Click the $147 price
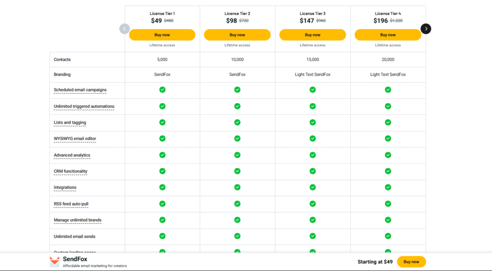The width and height of the screenshot is (492, 271). click(x=307, y=21)
